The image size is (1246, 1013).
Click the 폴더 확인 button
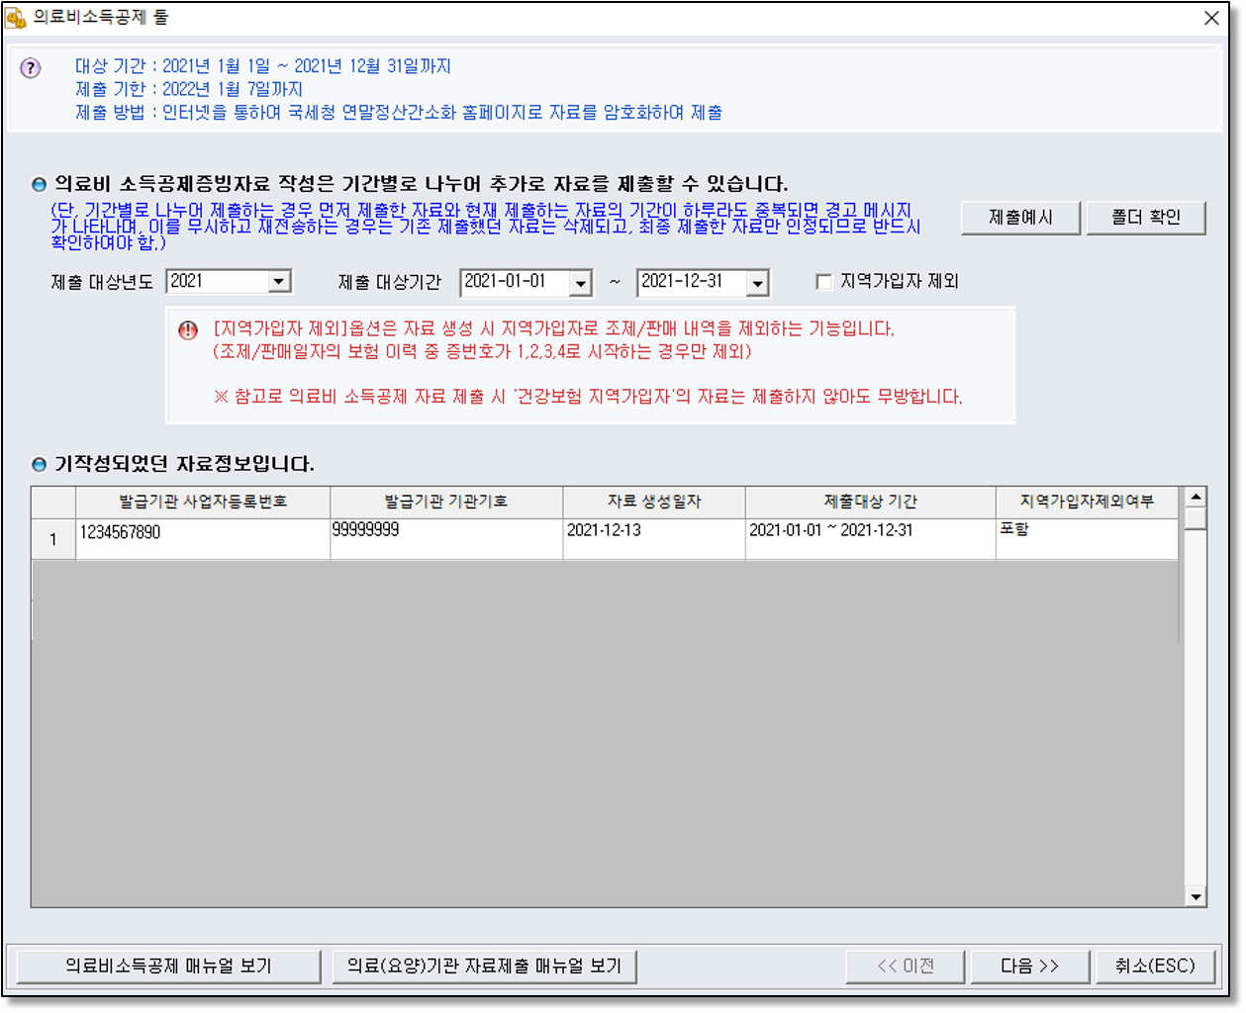coord(1145,218)
